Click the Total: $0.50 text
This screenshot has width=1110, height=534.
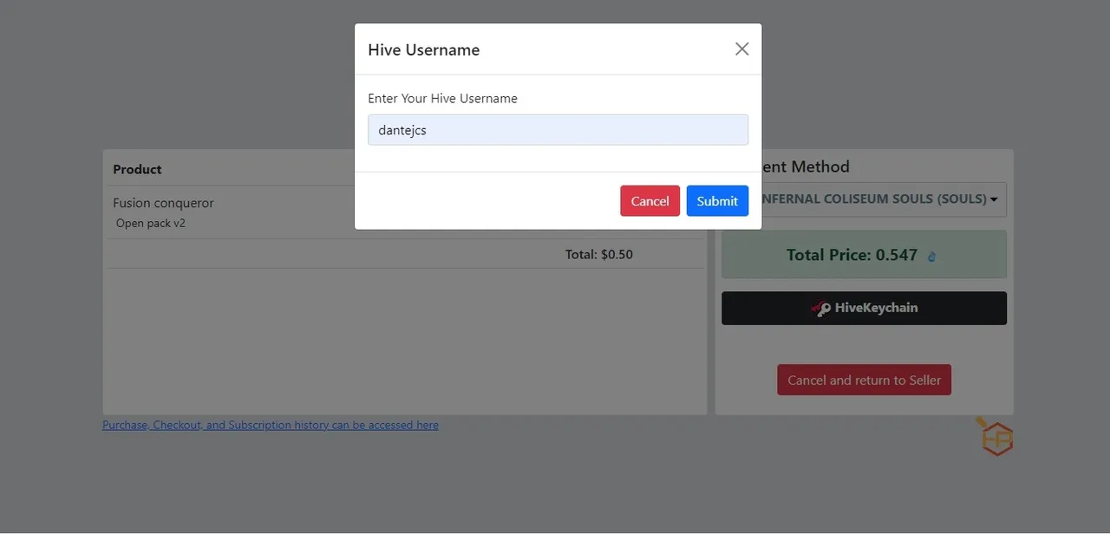tap(598, 255)
